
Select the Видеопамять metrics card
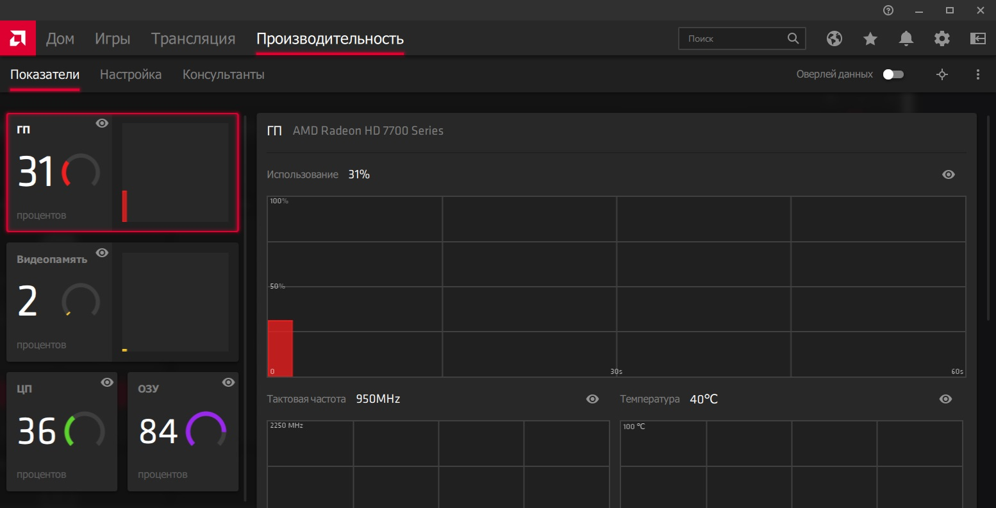(x=122, y=302)
